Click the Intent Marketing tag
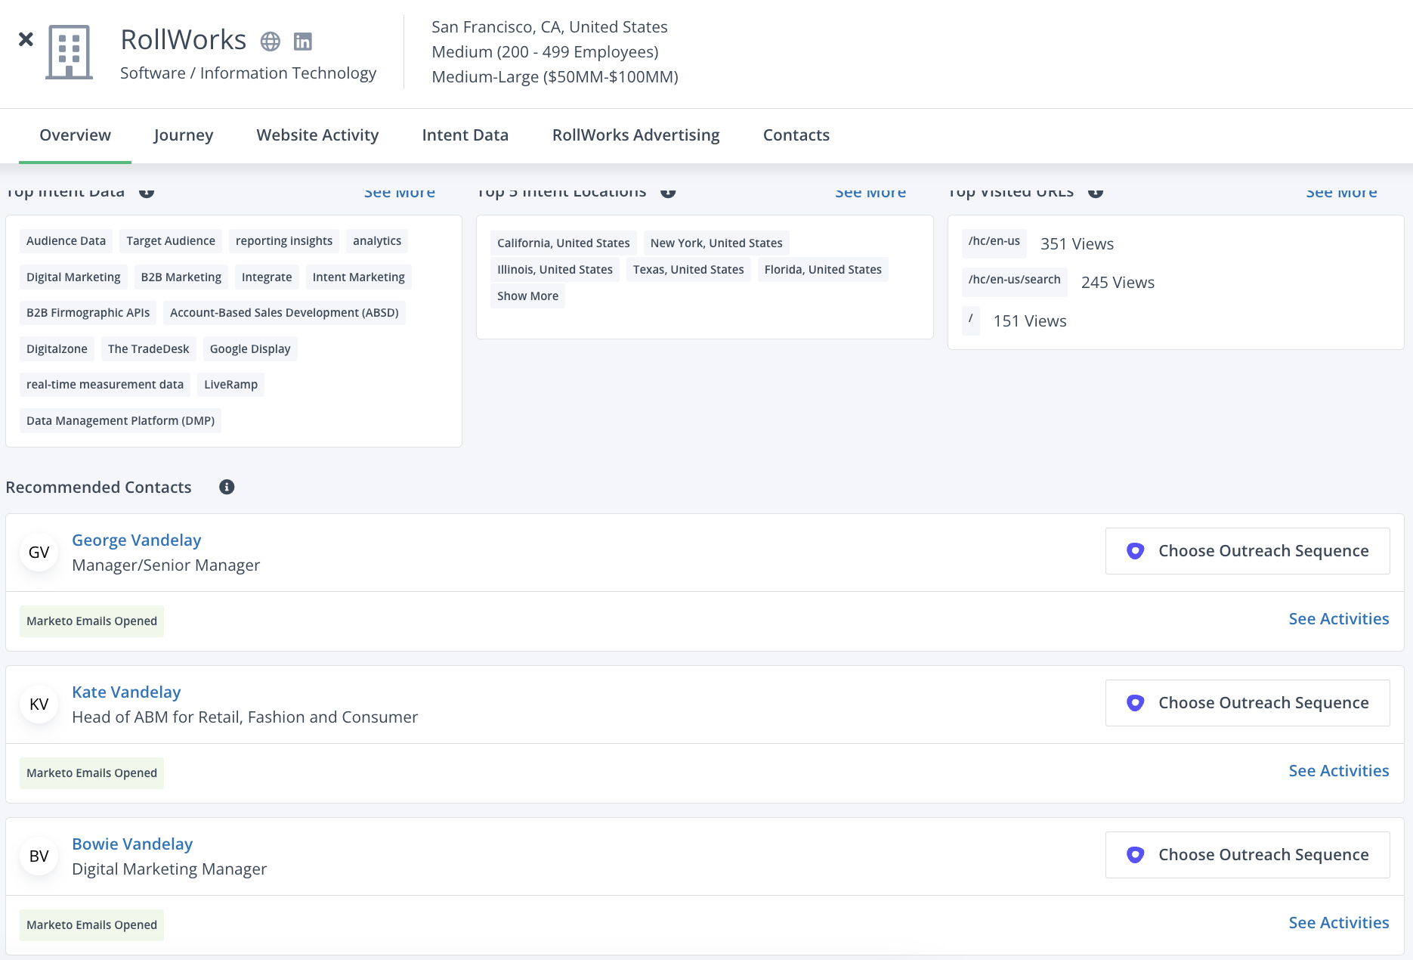 pos(359,277)
